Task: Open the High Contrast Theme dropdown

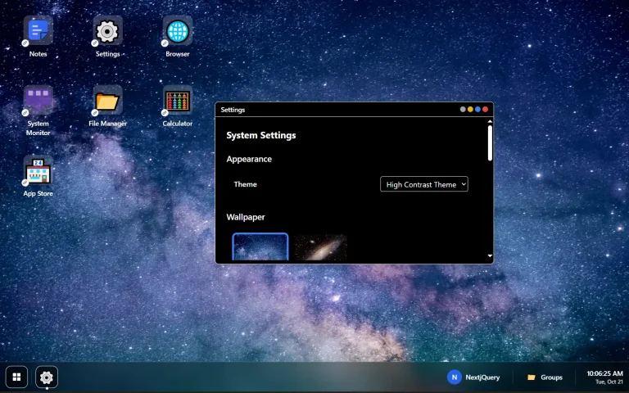Action: point(424,184)
